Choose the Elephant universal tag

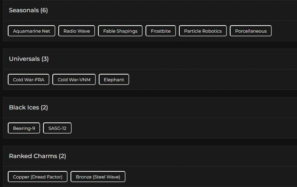click(x=114, y=79)
